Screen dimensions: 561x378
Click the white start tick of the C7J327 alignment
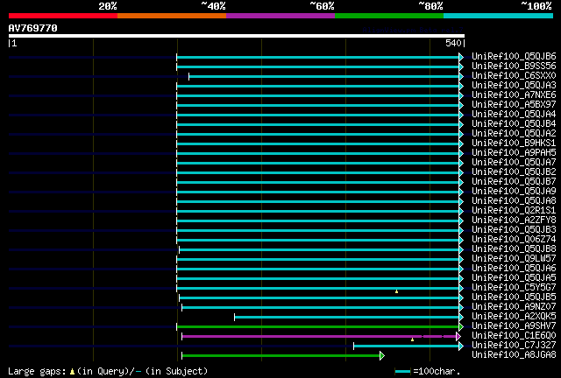point(354,346)
